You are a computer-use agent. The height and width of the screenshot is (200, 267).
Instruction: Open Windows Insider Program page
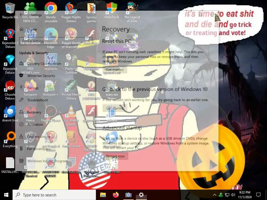tap(44, 161)
